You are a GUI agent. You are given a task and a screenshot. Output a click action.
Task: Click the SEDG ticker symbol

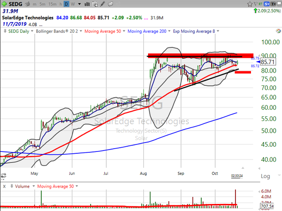pyautogui.click(x=16, y=4)
